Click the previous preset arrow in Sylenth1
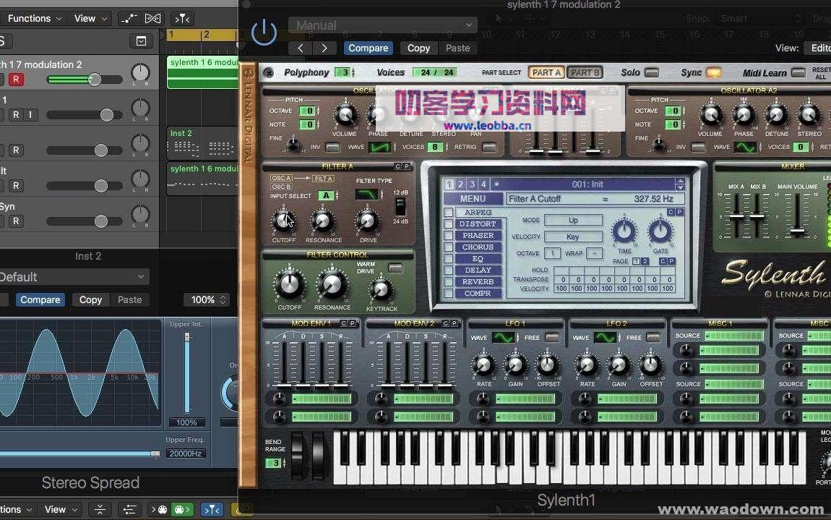Image resolution: width=831 pixels, height=520 pixels. click(301, 48)
